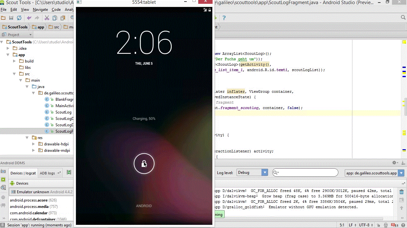This screenshot has height=228, width=407.
Task: Select android.process.media (757) process
Action: pyautogui.click(x=34, y=207)
